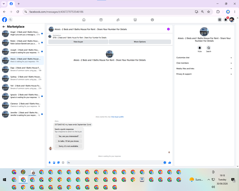
Task: Open the Joseph conversation
Action: click(22, 51)
